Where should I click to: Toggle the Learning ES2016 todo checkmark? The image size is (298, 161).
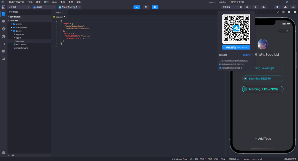click(x=245, y=79)
